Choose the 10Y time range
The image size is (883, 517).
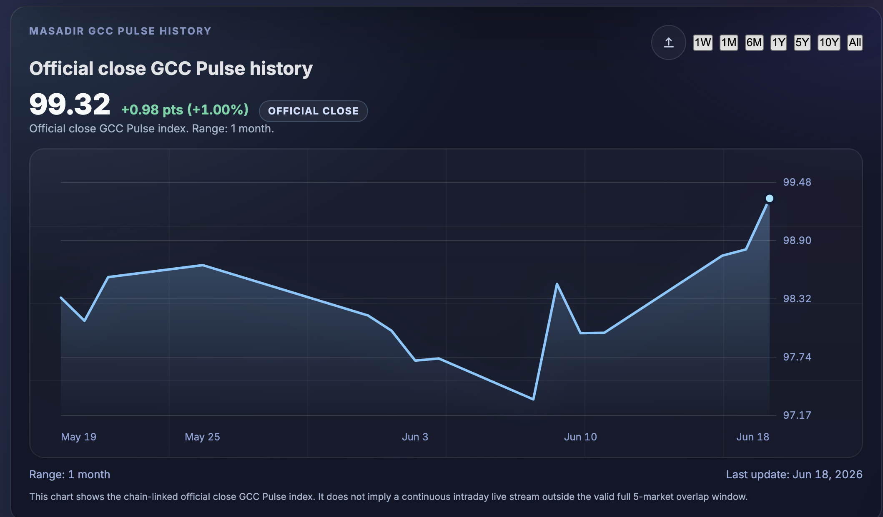(x=828, y=42)
